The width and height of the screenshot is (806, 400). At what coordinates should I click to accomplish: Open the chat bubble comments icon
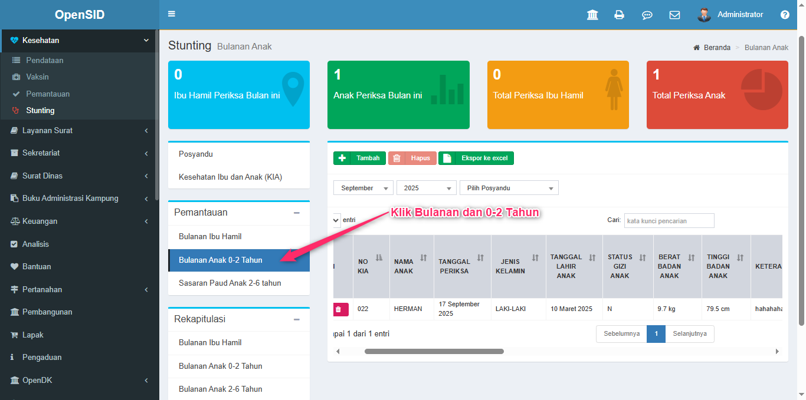tap(647, 15)
